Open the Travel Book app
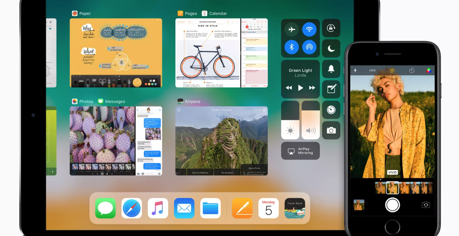Image resolution: width=459 pixels, height=236 pixels. 295,208
